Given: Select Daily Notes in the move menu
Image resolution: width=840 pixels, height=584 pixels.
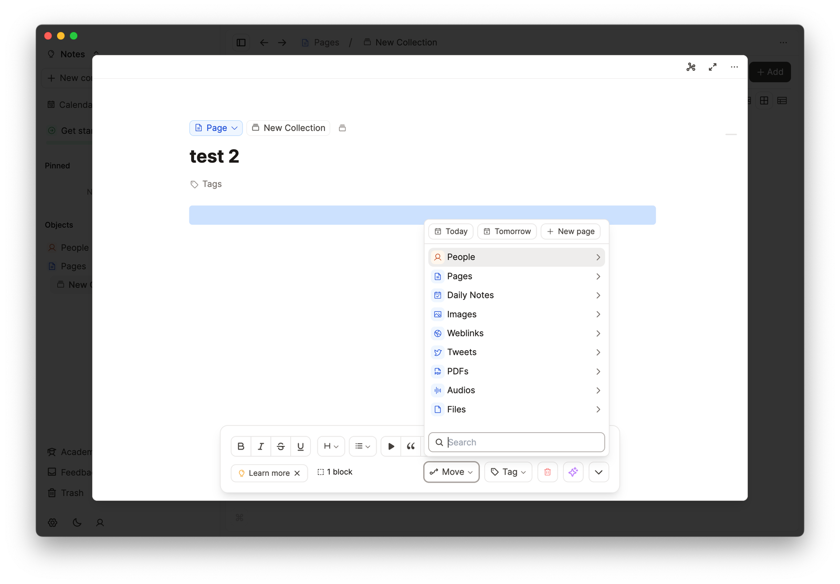Looking at the screenshot, I should click(517, 295).
